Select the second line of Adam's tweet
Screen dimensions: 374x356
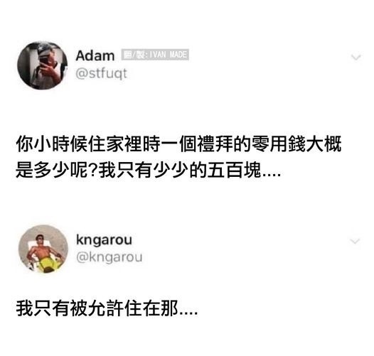click(148, 170)
